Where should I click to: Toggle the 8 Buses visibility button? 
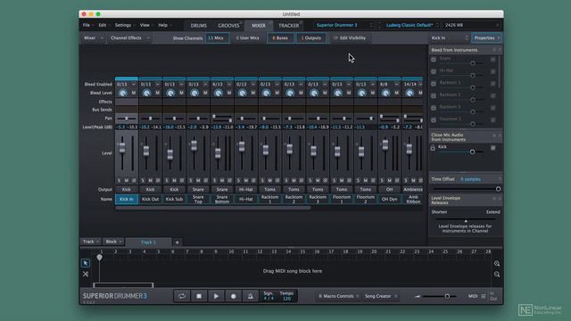click(280, 37)
